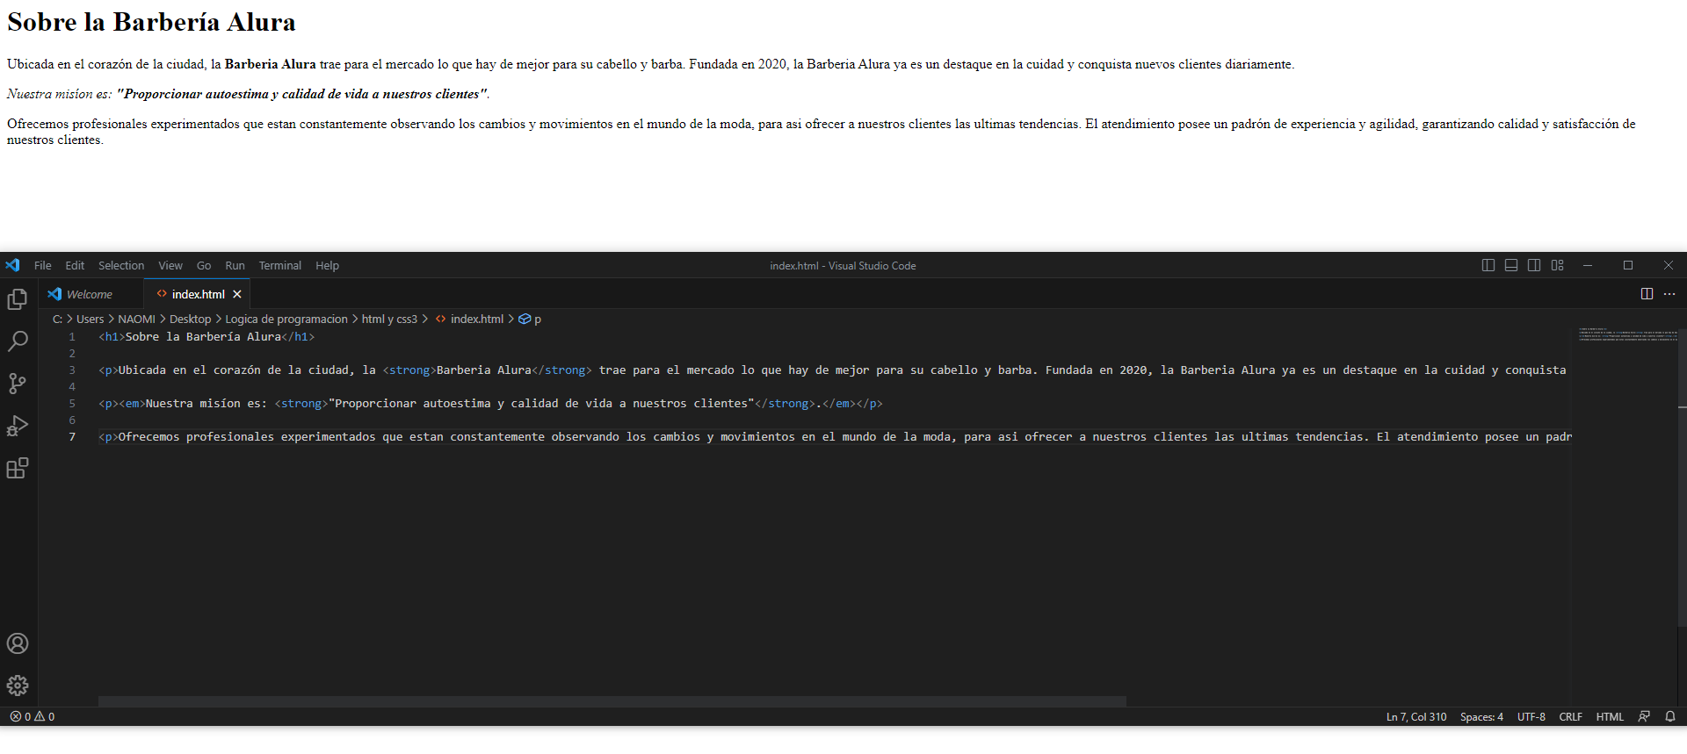The height and width of the screenshot is (754, 1687).
Task: Toggle the bottom panel layout icon
Action: point(1511,265)
